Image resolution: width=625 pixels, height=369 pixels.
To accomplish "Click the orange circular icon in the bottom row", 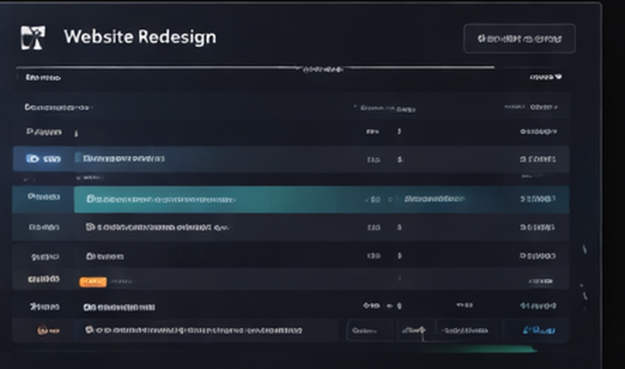I will coord(42,330).
